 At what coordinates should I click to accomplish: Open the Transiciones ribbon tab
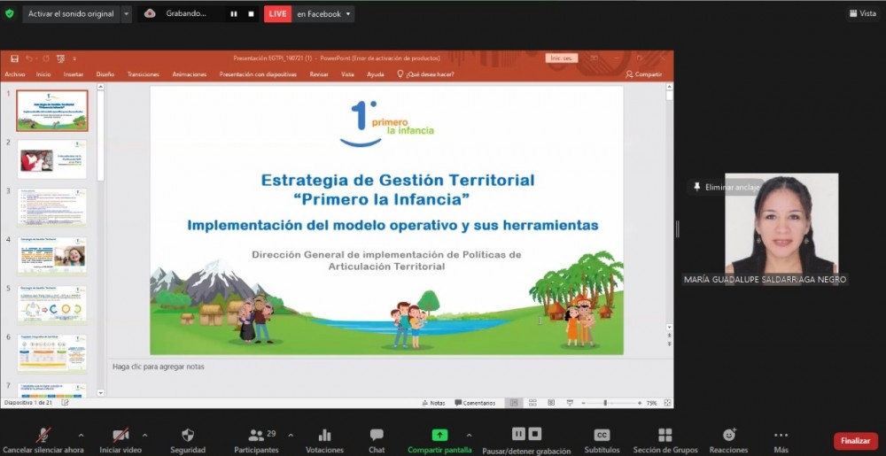point(143,74)
